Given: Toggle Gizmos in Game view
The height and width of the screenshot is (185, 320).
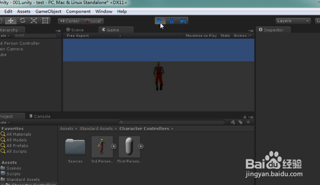Looking at the screenshot, I should pos(240,35).
